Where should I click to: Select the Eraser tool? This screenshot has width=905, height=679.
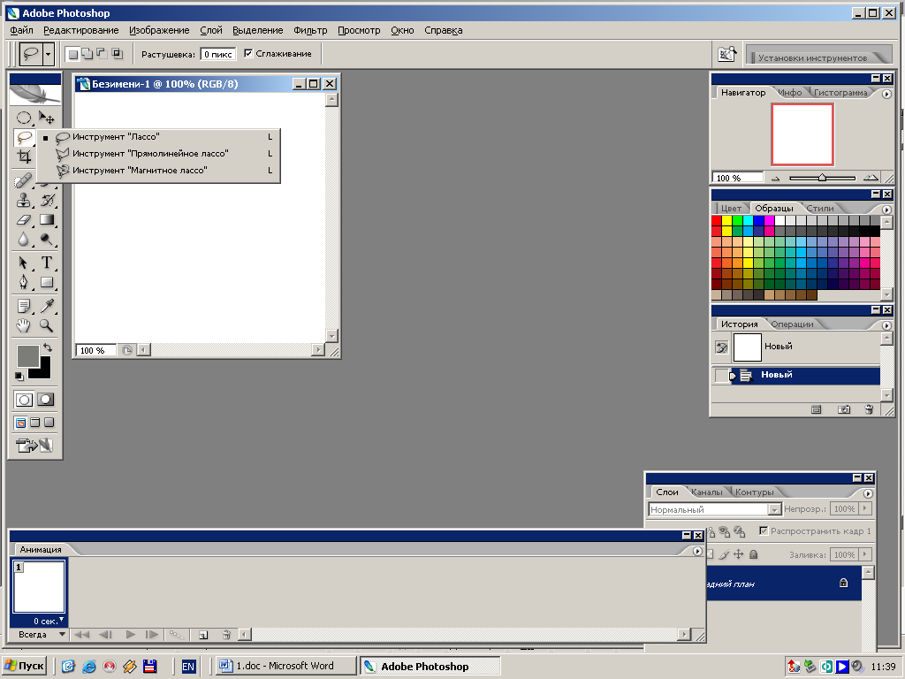pos(24,220)
